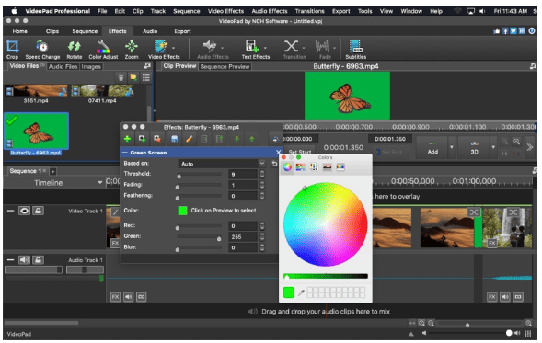Screen dimensions: 542x343
Task: Toggle visibility eye on Video Track 1
Action: tap(24, 211)
